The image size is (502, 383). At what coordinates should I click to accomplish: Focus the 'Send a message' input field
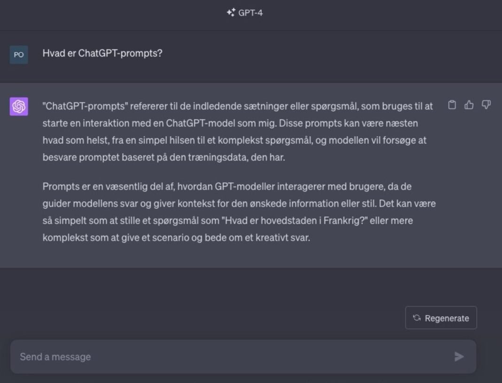[188, 357]
